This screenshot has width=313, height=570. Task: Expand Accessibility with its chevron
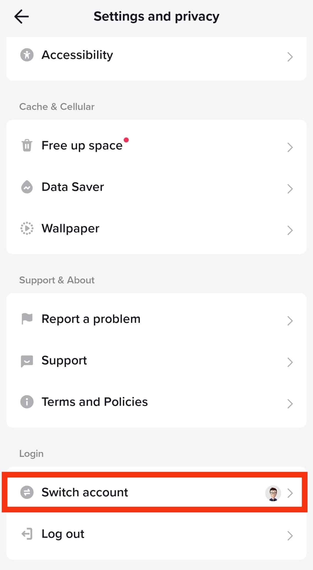290,57
